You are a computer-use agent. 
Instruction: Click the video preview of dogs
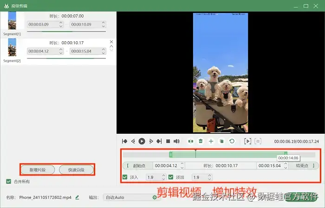pyautogui.click(x=221, y=72)
